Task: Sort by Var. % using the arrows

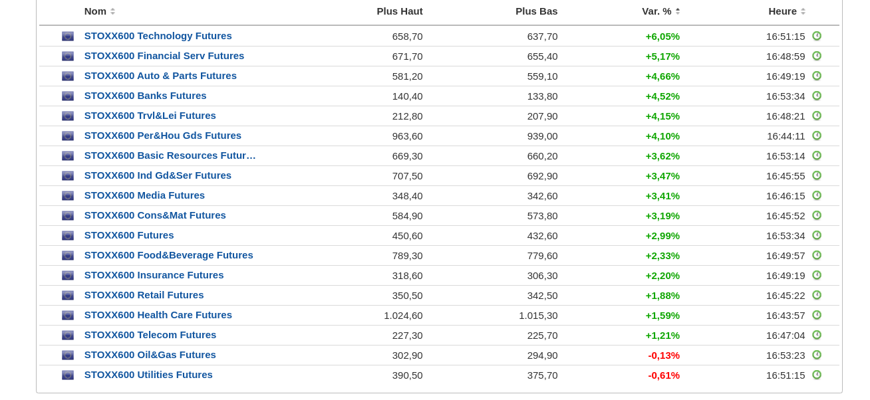Action: point(678,11)
